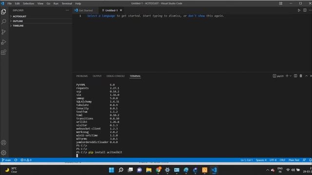Open errors and warnings count

click(x=26, y=160)
